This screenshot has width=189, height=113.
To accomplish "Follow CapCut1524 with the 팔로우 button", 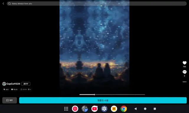I will point(26,84).
